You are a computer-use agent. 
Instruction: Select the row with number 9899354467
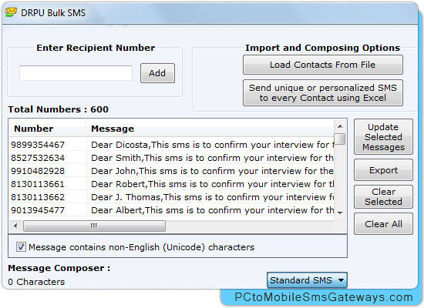tap(172, 145)
